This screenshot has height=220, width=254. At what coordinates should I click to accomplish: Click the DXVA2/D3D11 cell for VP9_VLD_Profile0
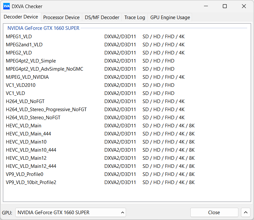point(120,174)
